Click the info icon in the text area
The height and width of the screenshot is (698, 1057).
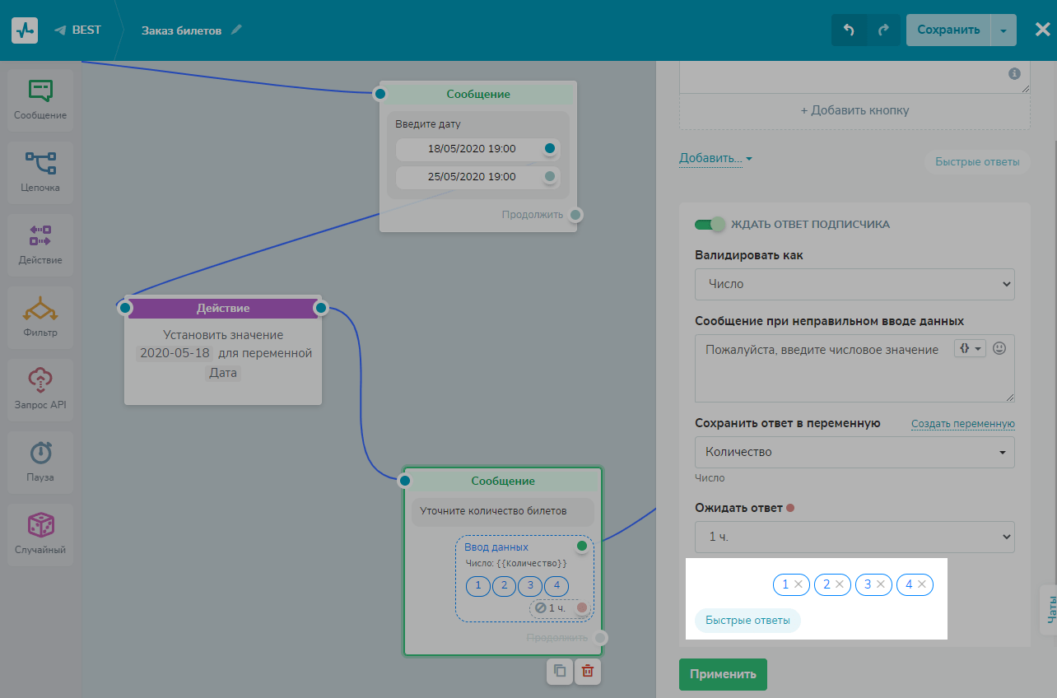pyautogui.click(x=1014, y=73)
